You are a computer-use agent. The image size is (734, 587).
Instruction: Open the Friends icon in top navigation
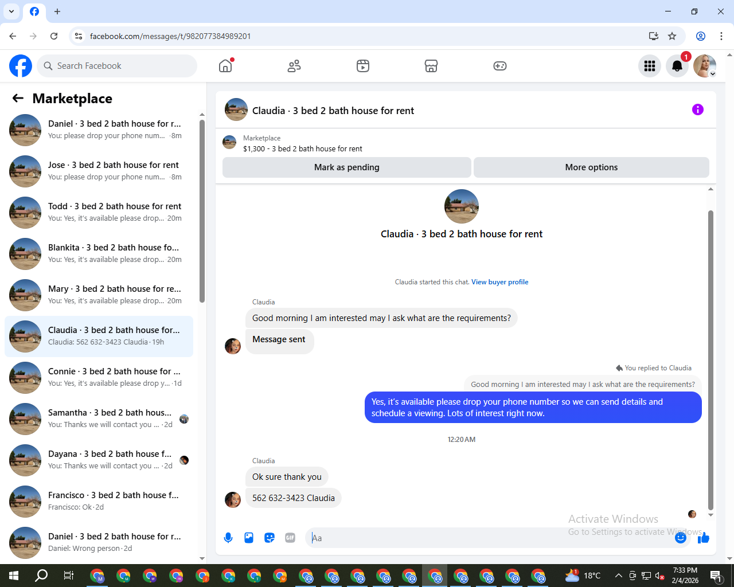294,66
